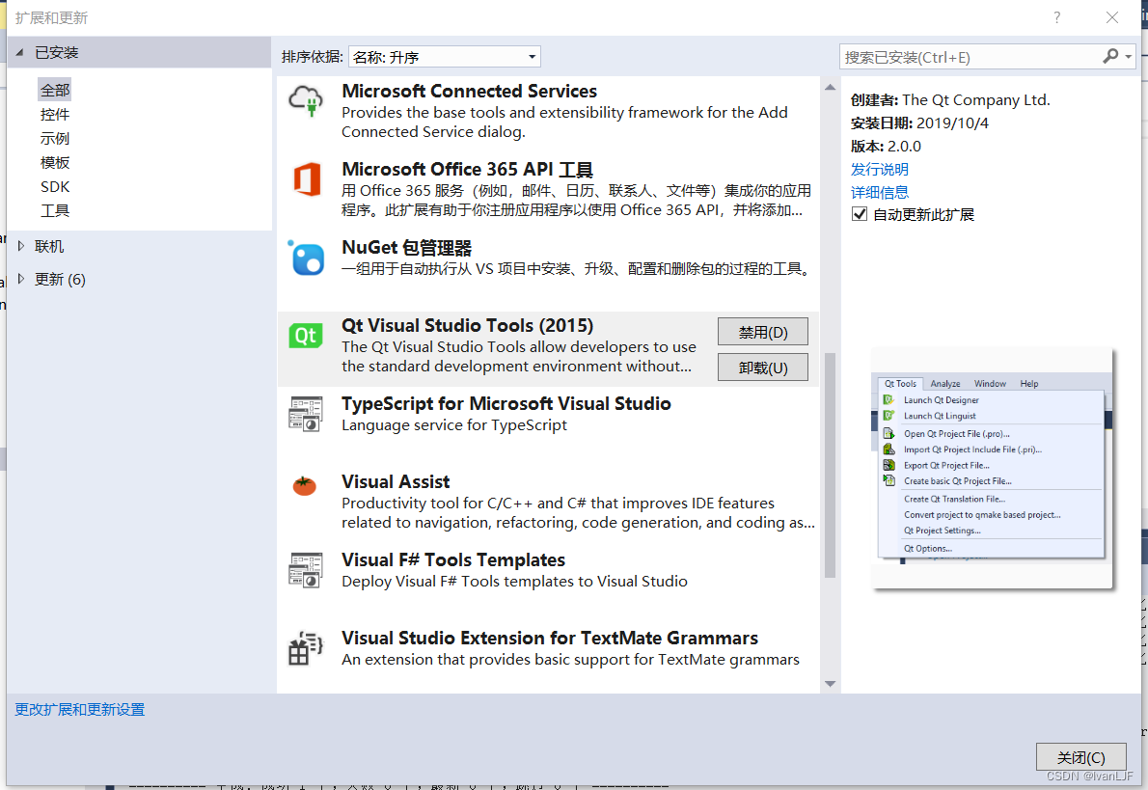Click the Qt Tools menu preview thumbnail
The height and width of the screenshot is (790, 1148).
tap(992, 469)
